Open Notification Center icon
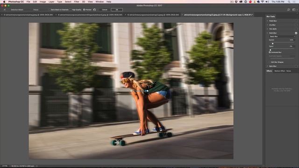Image resolution: width=299 pixels, height=168 pixels. [x=295, y=1]
